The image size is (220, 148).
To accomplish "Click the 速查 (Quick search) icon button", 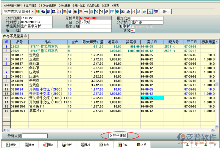I will pos(28,145).
